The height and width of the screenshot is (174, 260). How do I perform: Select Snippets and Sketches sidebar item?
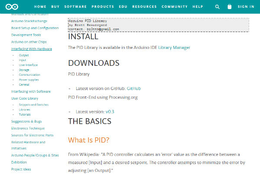(34, 105)
